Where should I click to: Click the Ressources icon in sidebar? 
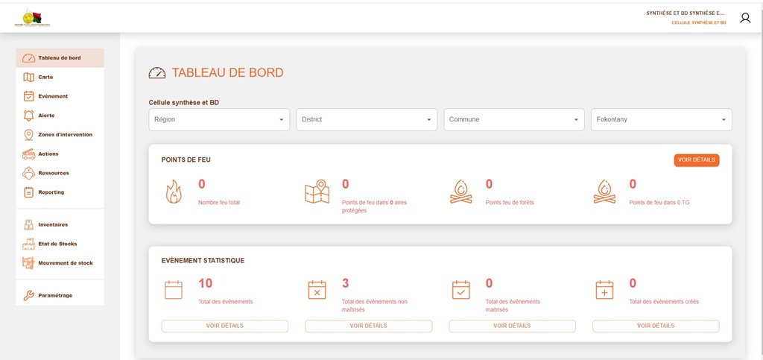29,173
